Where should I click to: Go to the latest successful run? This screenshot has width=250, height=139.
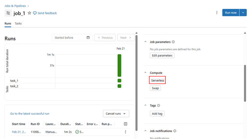(x=30, y=114)
